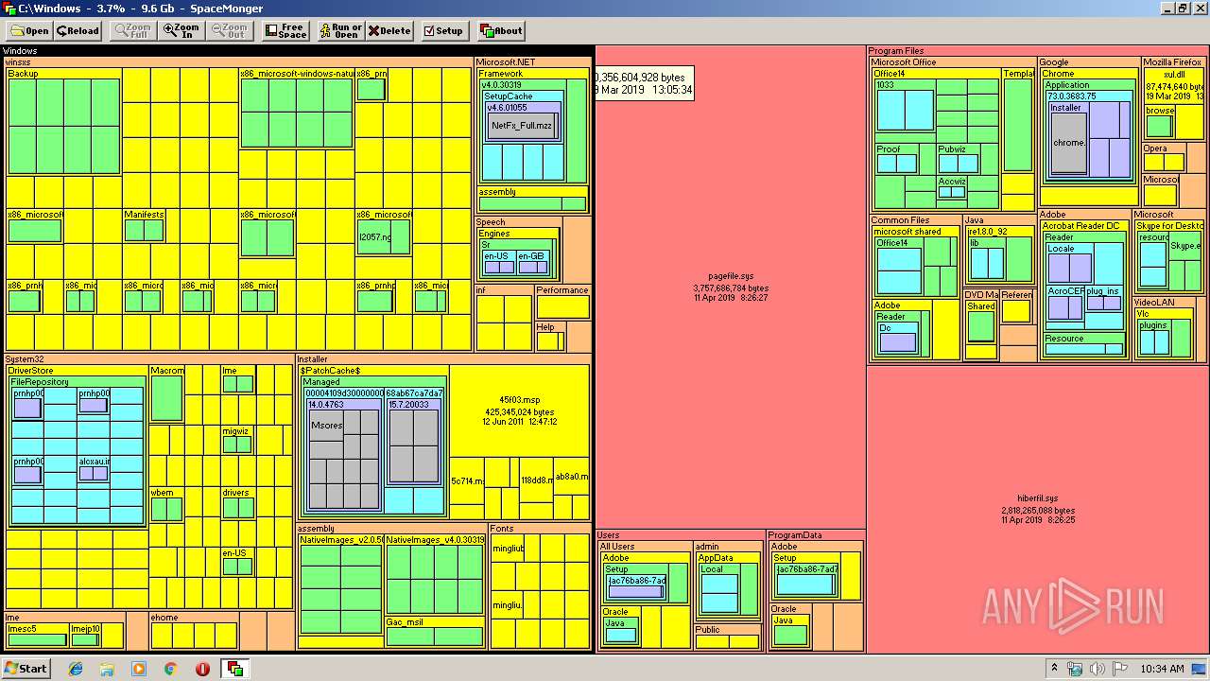This screenshot has width=1210, height=681.
Task: Reload the drive scan
Action: coord(78,30)
